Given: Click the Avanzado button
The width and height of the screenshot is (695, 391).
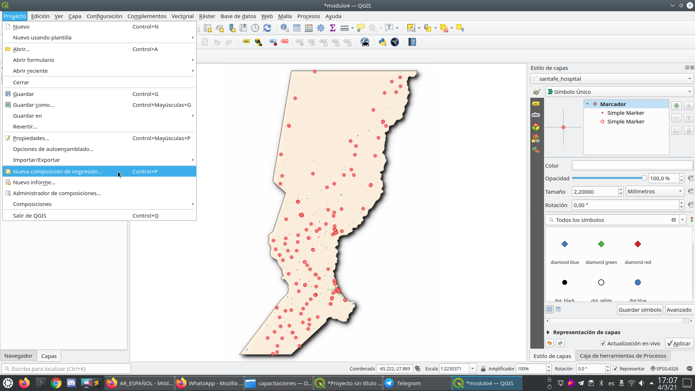Looking at the screenshot, I should tap(679, 310).
